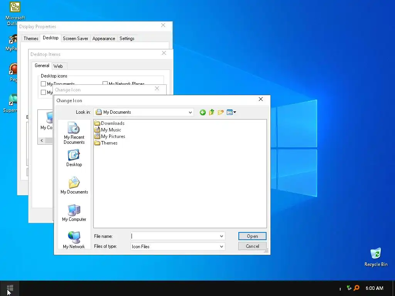Select My Computer icon in Desktop Items list
Image resolution: width=395 pixels, height=296 pixels.
(x=47, y=120)
